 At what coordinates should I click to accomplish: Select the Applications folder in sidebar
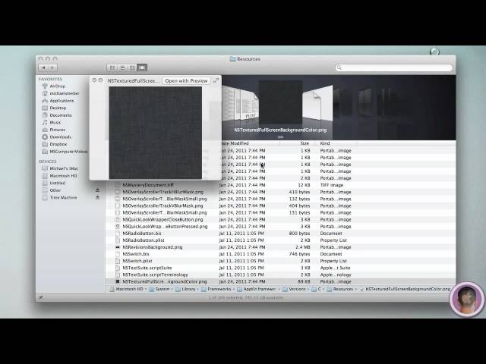[62, 101]
